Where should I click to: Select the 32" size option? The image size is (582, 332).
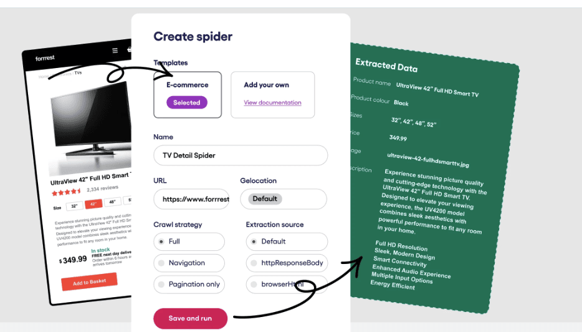(x=73, y=206)
